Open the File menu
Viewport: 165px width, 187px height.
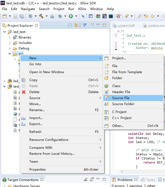[x=5, y=9]
